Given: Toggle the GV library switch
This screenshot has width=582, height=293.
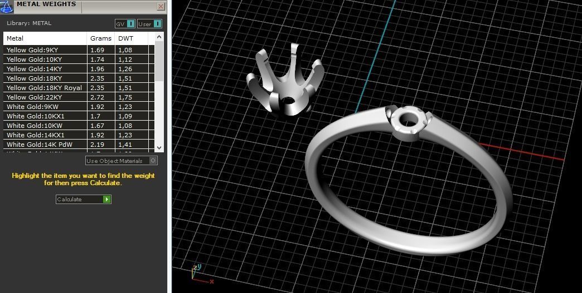Looking at the screenshot, I should tap(125, 24).
